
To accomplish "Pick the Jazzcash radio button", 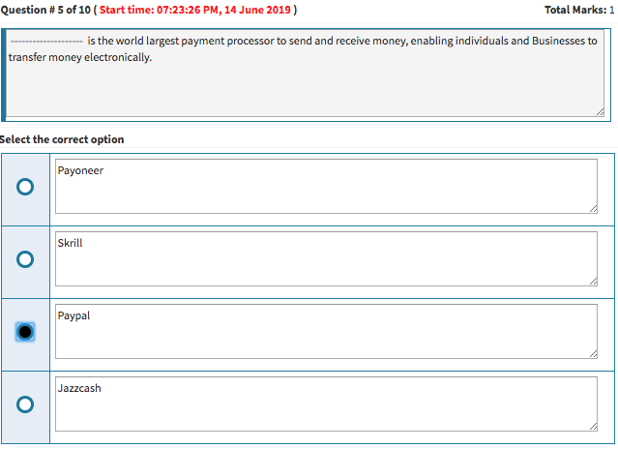I will click(25, 404).
